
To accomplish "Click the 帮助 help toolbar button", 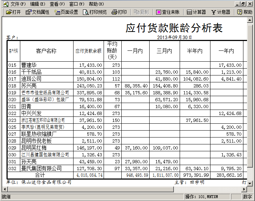I will point(245,12).
